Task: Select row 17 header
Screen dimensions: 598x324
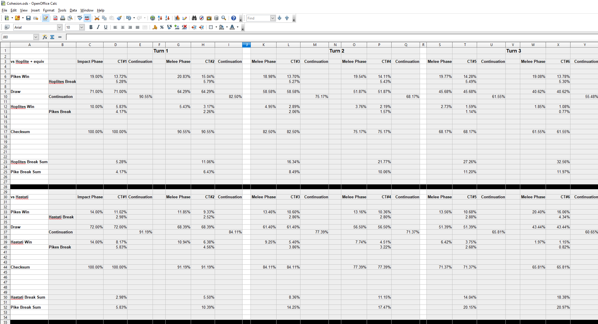Action: [x=5, y=132]
